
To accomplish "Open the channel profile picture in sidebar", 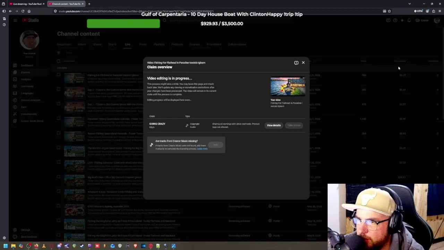I will pyautogui.click(x=29, y=40).
